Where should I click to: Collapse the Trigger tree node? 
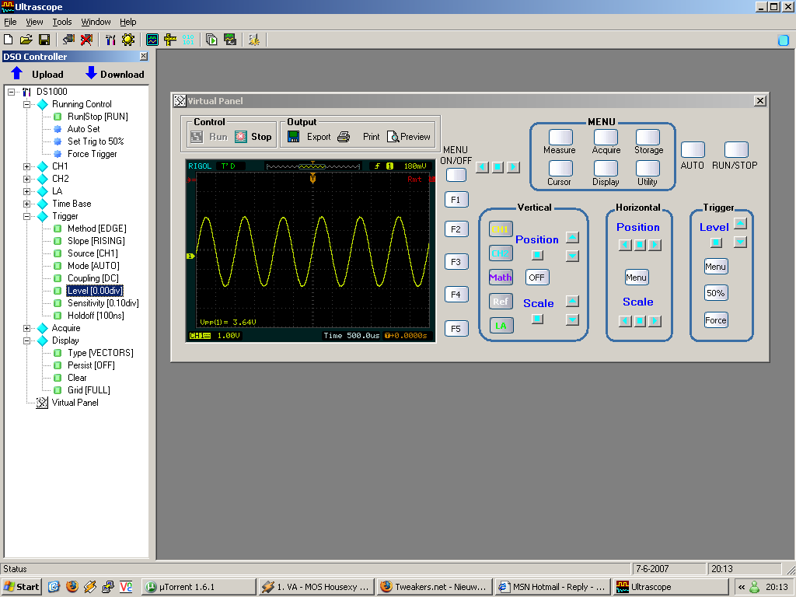(x=27, y=216)
